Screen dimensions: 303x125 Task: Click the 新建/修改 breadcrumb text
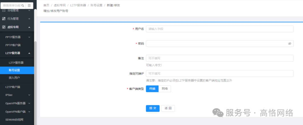(x=113, y=5)
